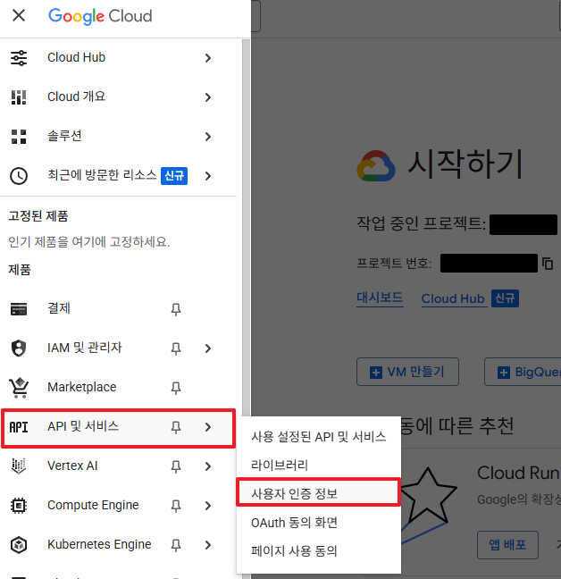This screenshot has height=579, width=561.
Task: Click the 결제 credit card icon
Action: coord(19,308)
